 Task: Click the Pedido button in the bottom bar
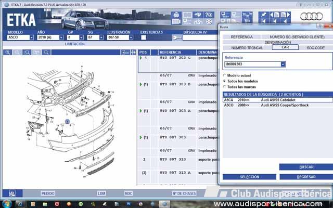[48, 193]
